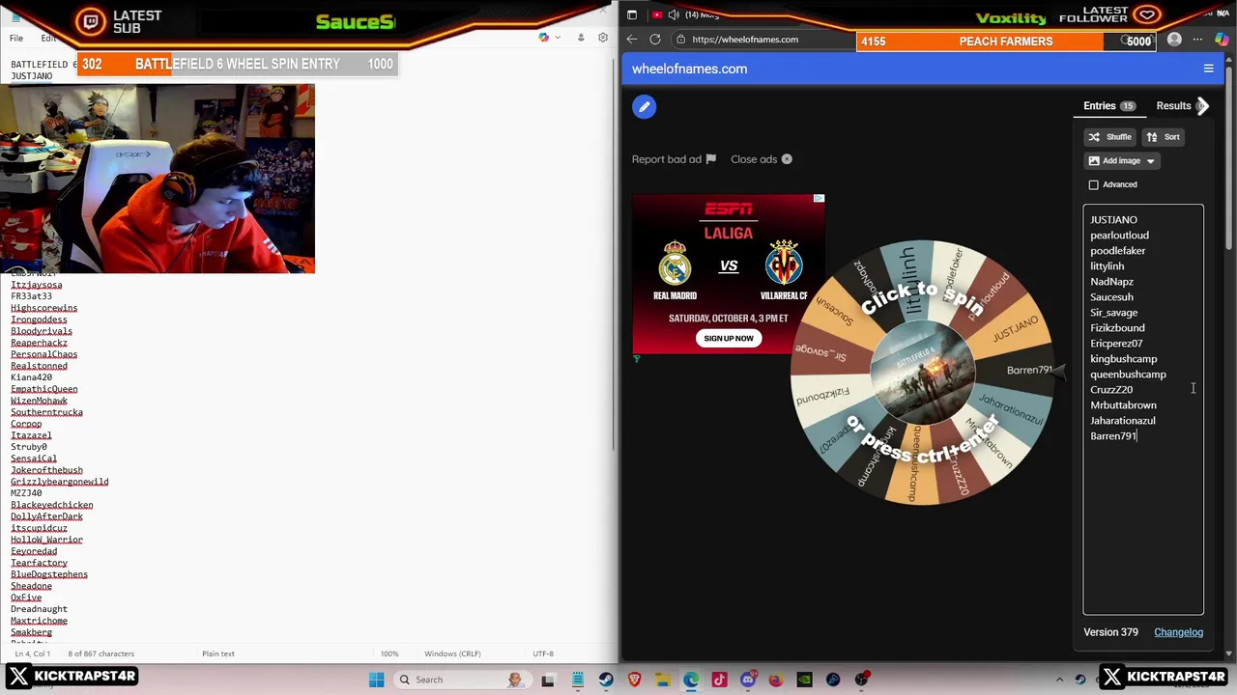Viewport: 1237px width, 695px height.
Task: Click Close ads
Action: (762, 159)
